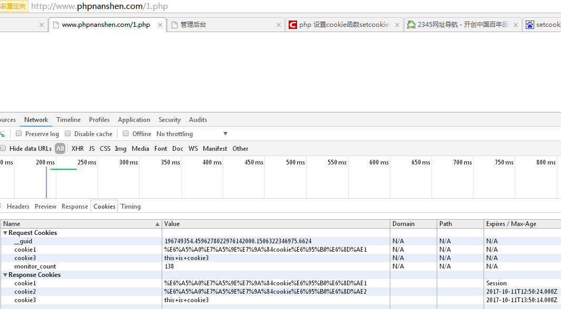
Task: Select the monitor_count cookie row
Action: [280, 266]
